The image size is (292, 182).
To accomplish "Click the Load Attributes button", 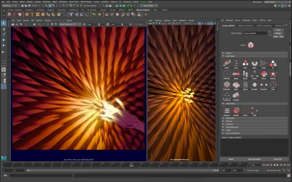I will [x=254, y=159].
